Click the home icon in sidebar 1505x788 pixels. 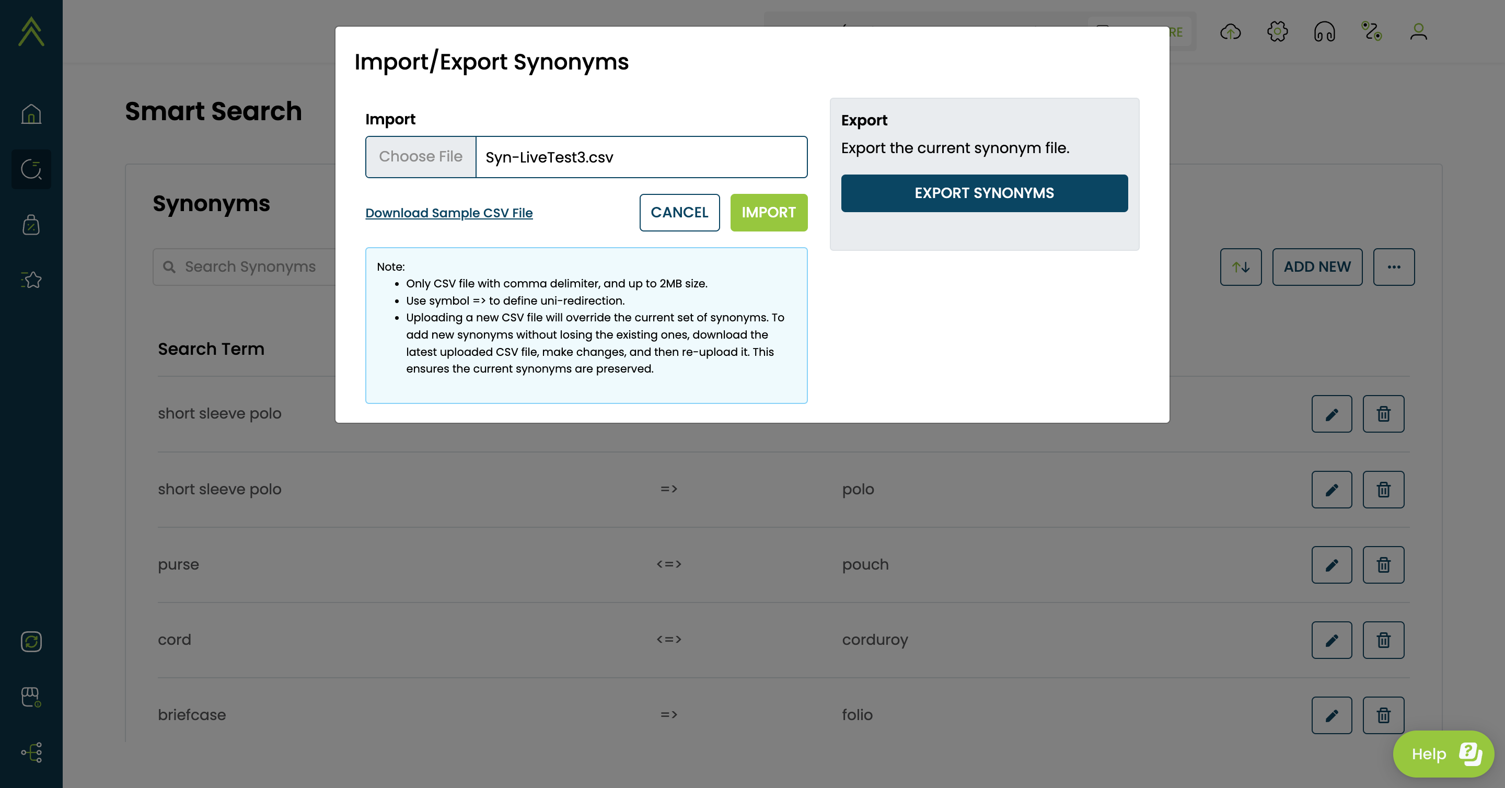pos(31,114)
